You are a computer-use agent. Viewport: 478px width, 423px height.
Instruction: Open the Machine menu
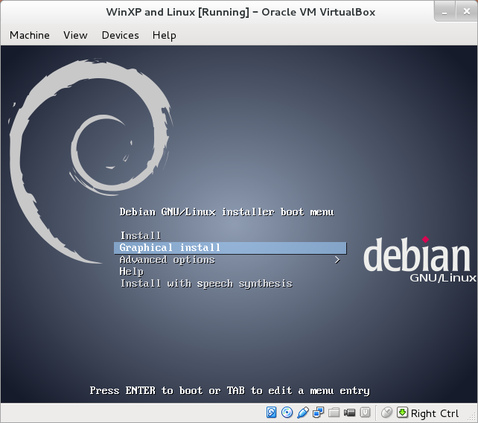[30, 35]
